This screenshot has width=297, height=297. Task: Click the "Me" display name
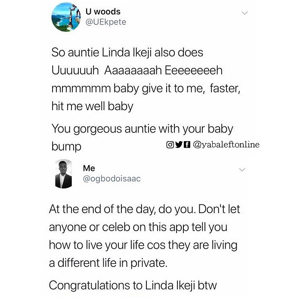tap(89, 168)
